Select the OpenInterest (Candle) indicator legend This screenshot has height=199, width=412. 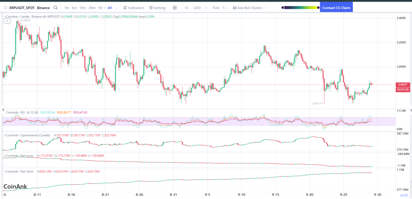(27, 135)
